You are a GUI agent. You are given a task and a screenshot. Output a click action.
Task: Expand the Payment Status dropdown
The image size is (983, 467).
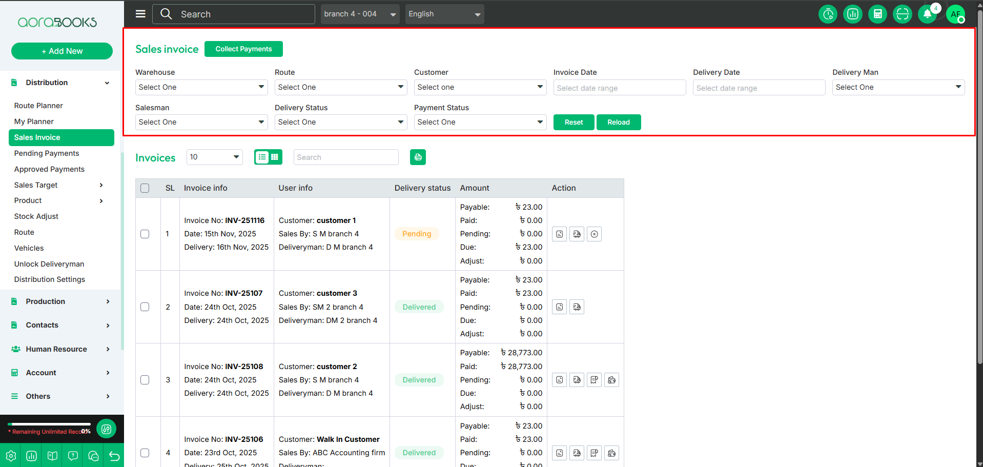point(480,122)
